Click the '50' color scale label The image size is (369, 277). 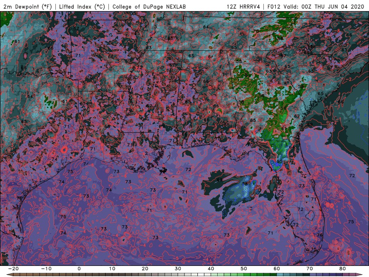coord(244,269)
